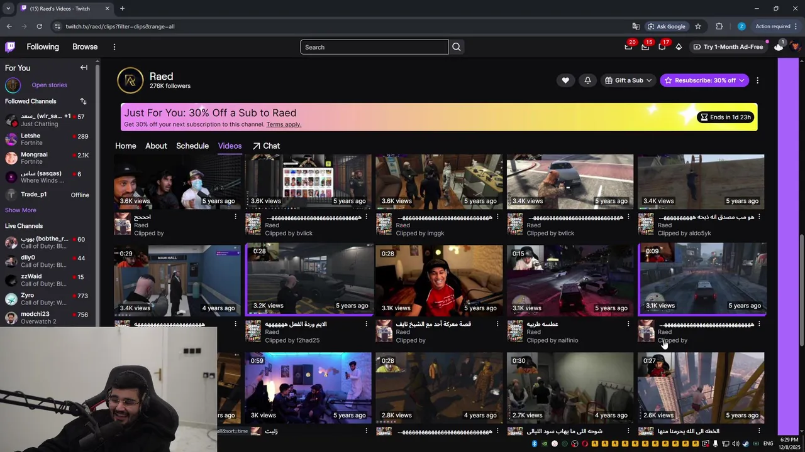This screenshot has height=452, width=805.
Task: Click Try 1-Month Ad-Free button
Action: [x=728, y=47]
